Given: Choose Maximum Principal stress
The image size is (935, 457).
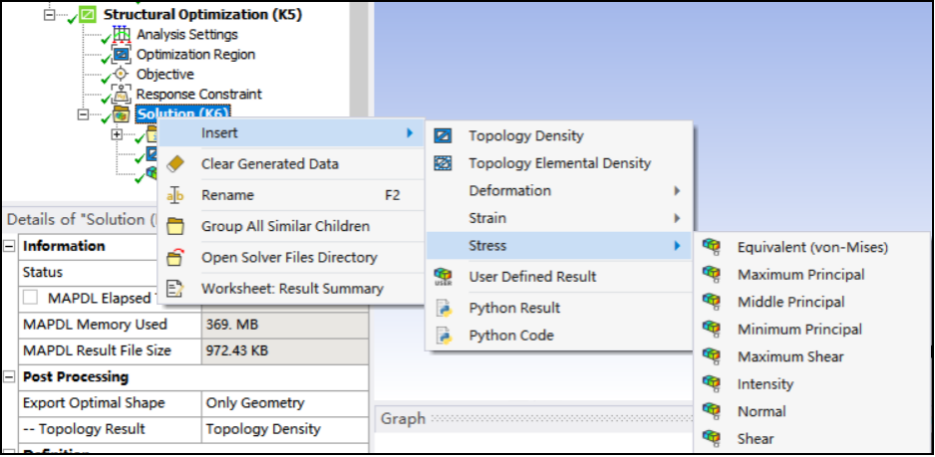Looking at the screenshot, I should (800, 275).
